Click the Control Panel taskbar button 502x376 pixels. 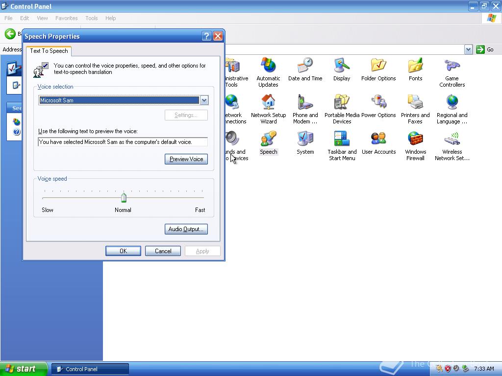click(x=90, y=369)
